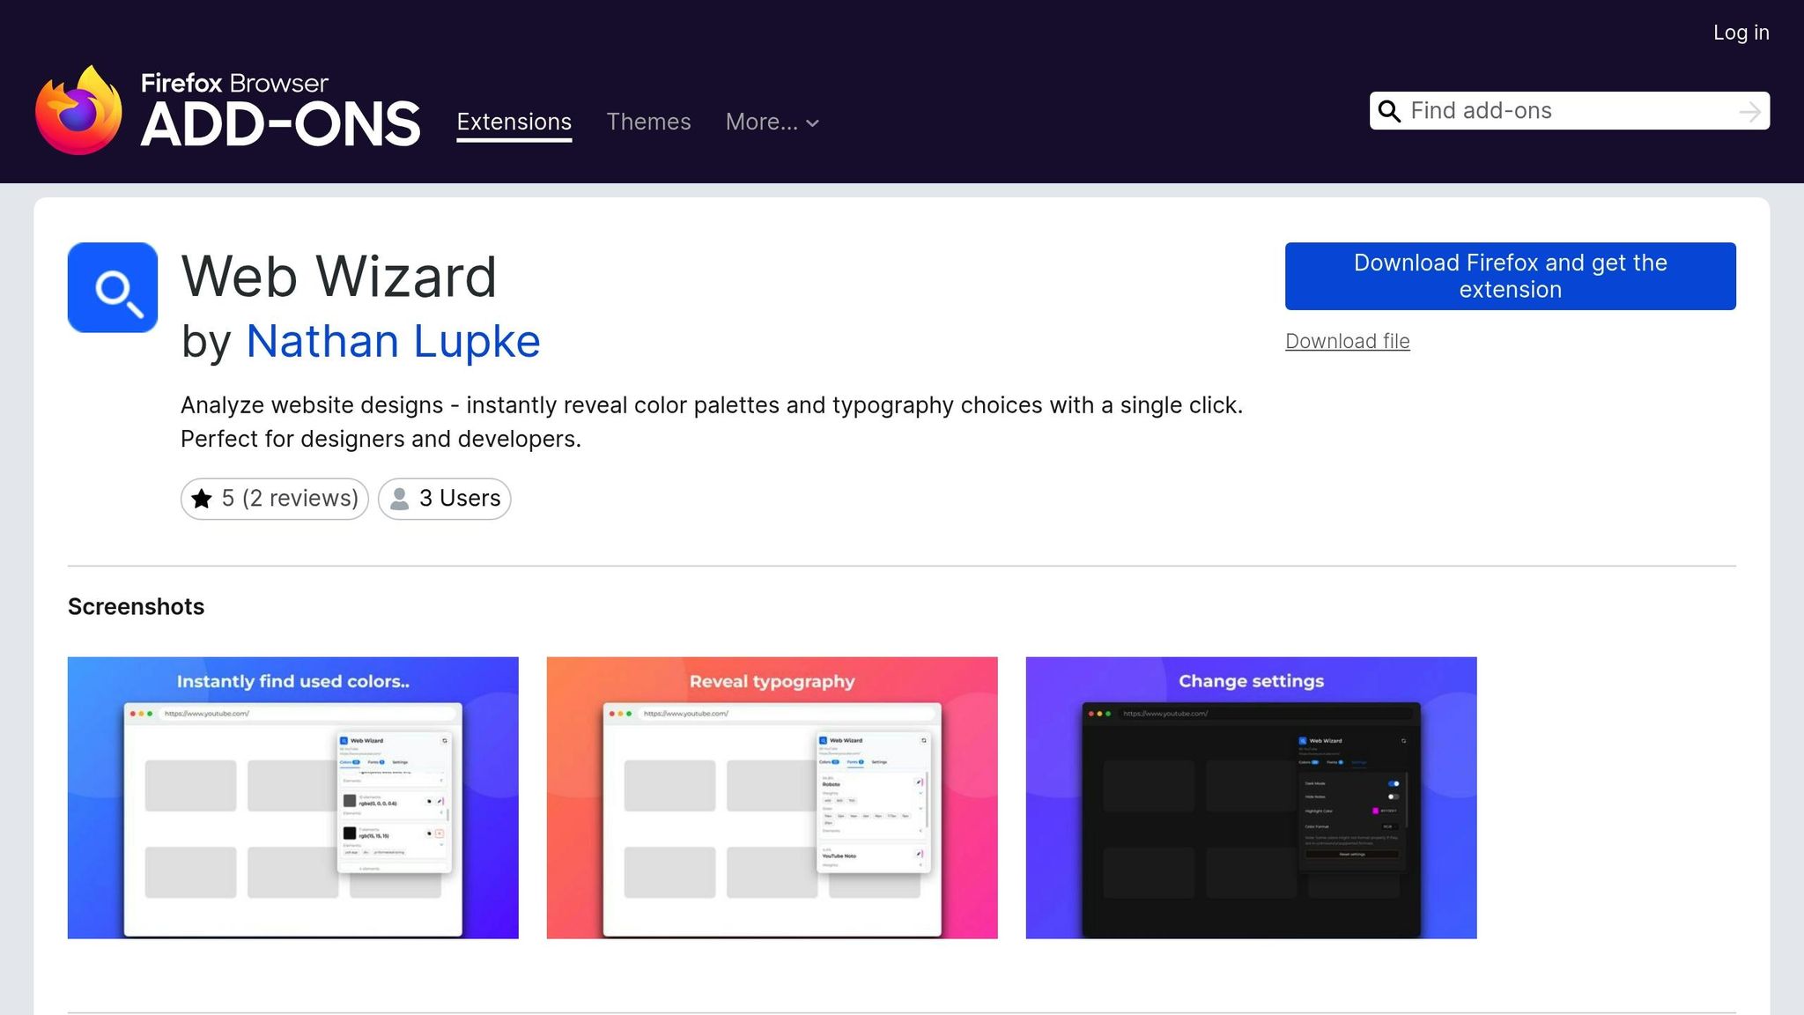Click the eyedropper icon next to the rgba color entry
Screen dimensions: 1804x1015
point(440,802)
